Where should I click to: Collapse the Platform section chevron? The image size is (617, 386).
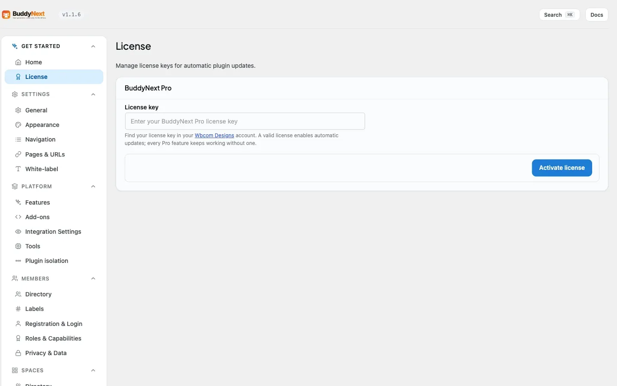tap(93, 187)
